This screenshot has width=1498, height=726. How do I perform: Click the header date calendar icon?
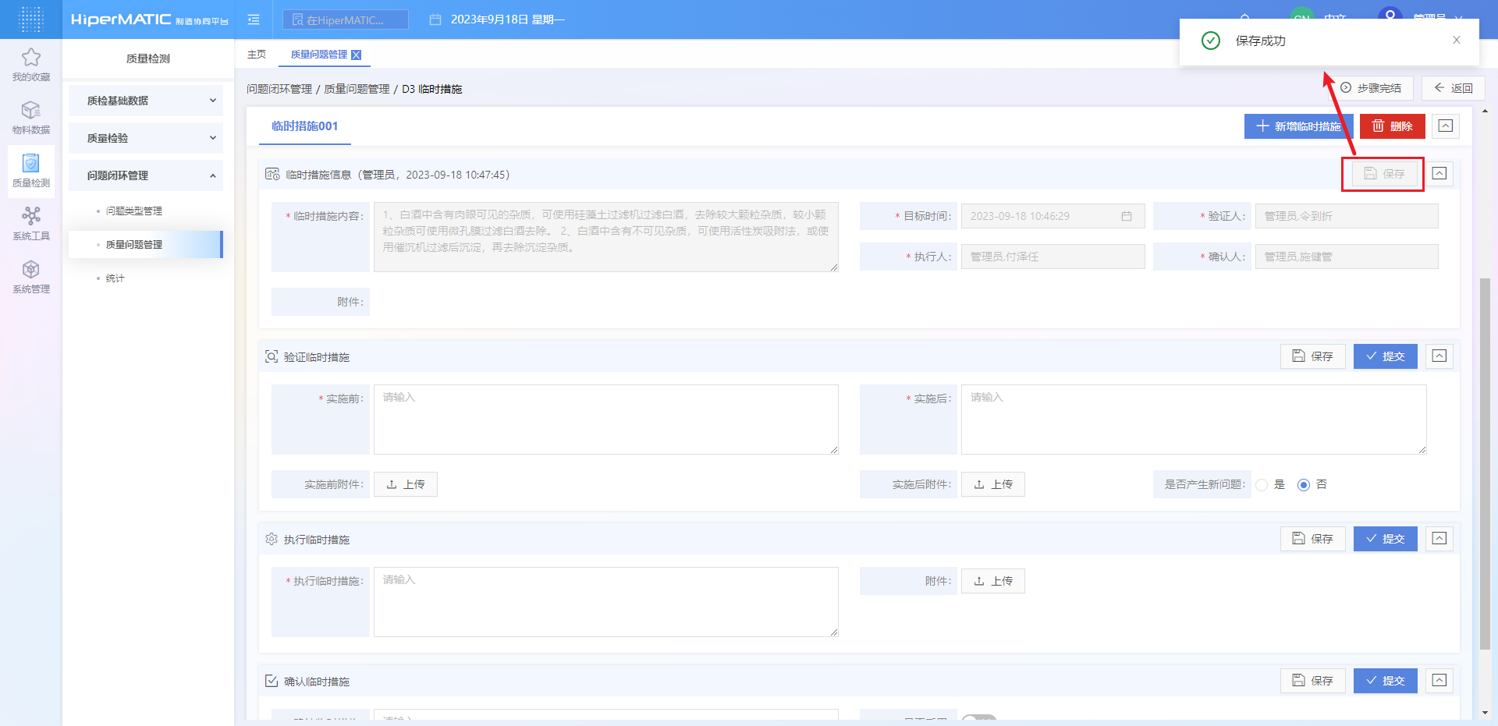pyautogui.click(x=435, y=19)
